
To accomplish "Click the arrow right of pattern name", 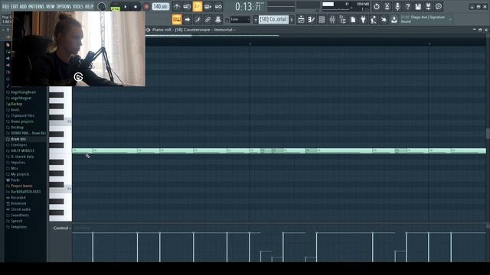I will pyautogui.click(x=292, y=20).
